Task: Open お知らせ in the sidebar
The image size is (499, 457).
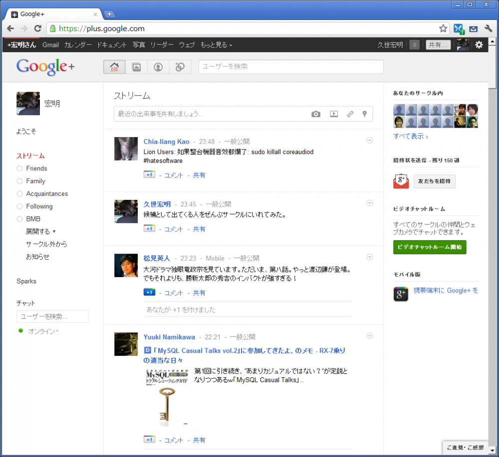Action: point(37,257)
